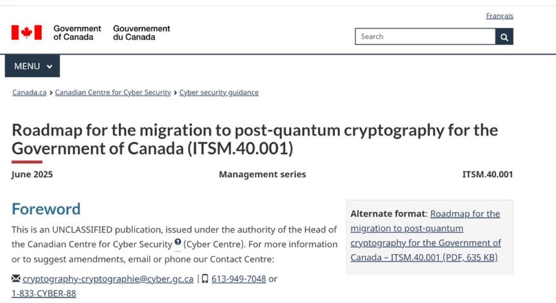
Task: Click the Cyber Security info question-mark icon
Action: click(178, 242)
